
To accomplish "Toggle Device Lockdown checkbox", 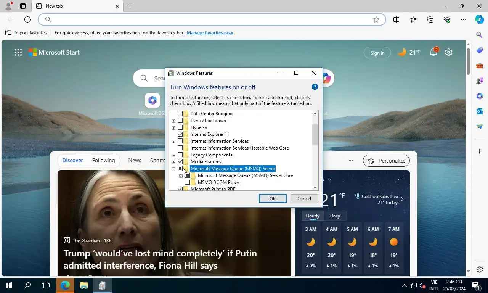I will (180, 121).
